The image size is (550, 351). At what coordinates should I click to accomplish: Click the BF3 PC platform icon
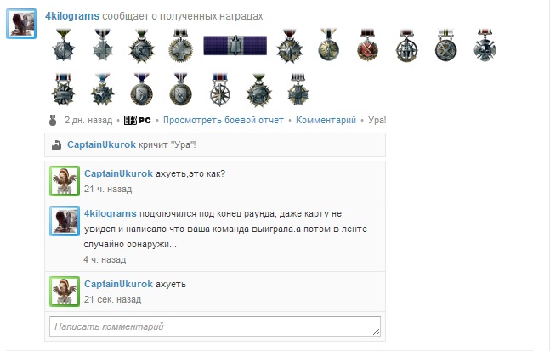[138, 121]
